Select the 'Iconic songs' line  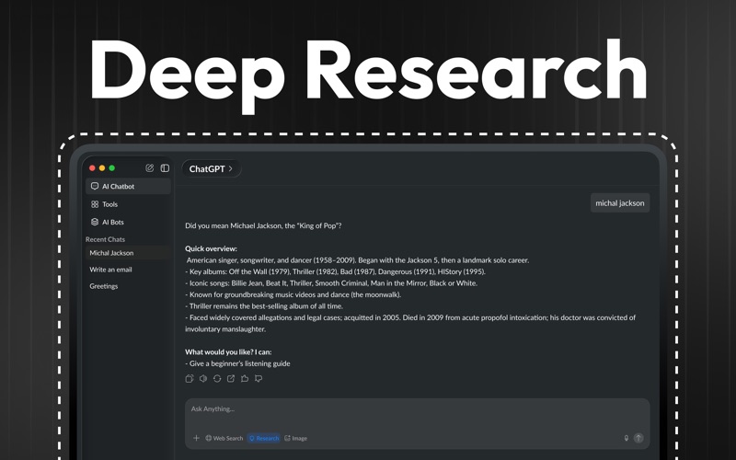331,283
